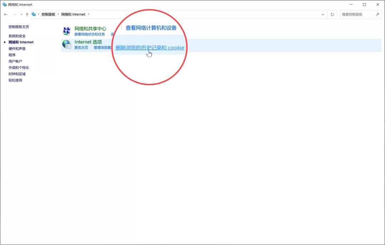Minimize the 网络和 Internet window
Image resolution: width=385 pixels, height=245 pixels.
coord(351,4)
